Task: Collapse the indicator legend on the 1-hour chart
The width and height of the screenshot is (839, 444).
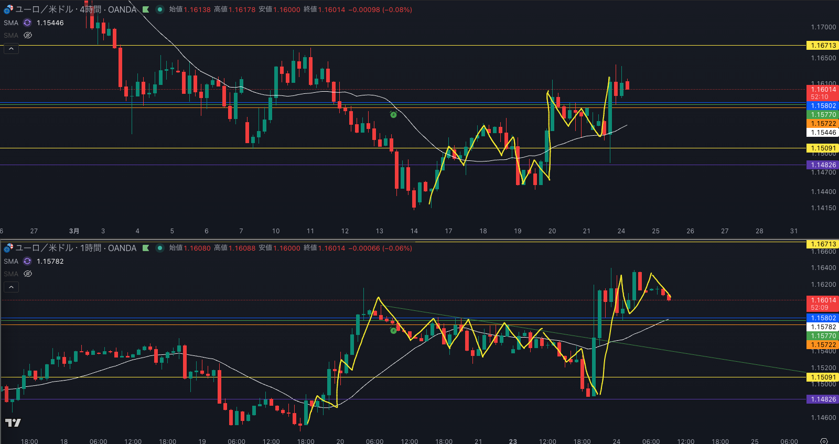Action: click(x=11, y=287)
